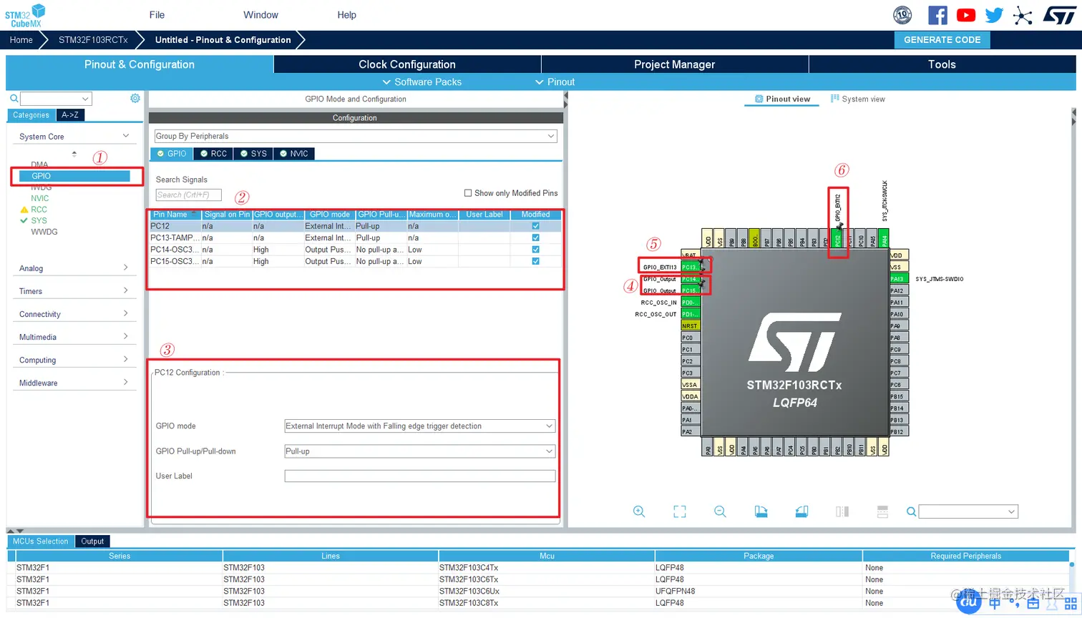The width and height of the screenshot is (1082, 618).
Task: Open the GPIO Pull-up/Pull-down dropdown
Action: pyautogui.click(x=419, y=451)
